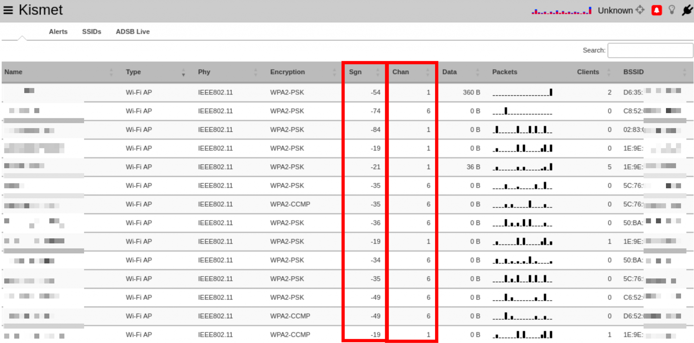694x343 pixels.
Task: Click the GPS status crosshair icon
Action: 640,10
